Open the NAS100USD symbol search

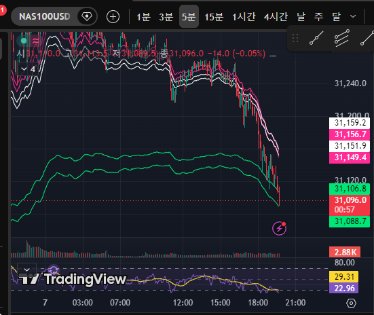(44, 16)
